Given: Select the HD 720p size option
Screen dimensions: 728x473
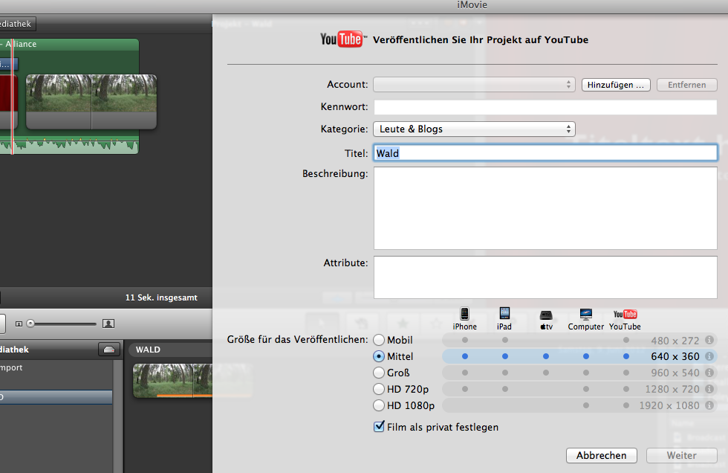Looking at the screenshot, I should [x=379, y=389].
